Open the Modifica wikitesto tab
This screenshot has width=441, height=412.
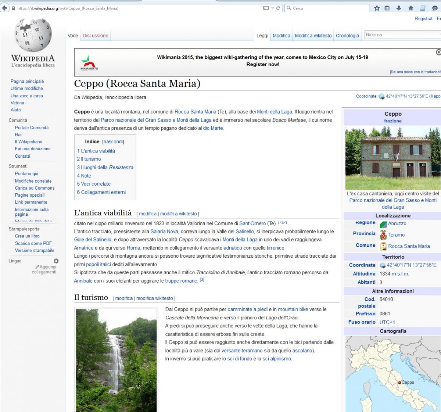coord(313,36)
